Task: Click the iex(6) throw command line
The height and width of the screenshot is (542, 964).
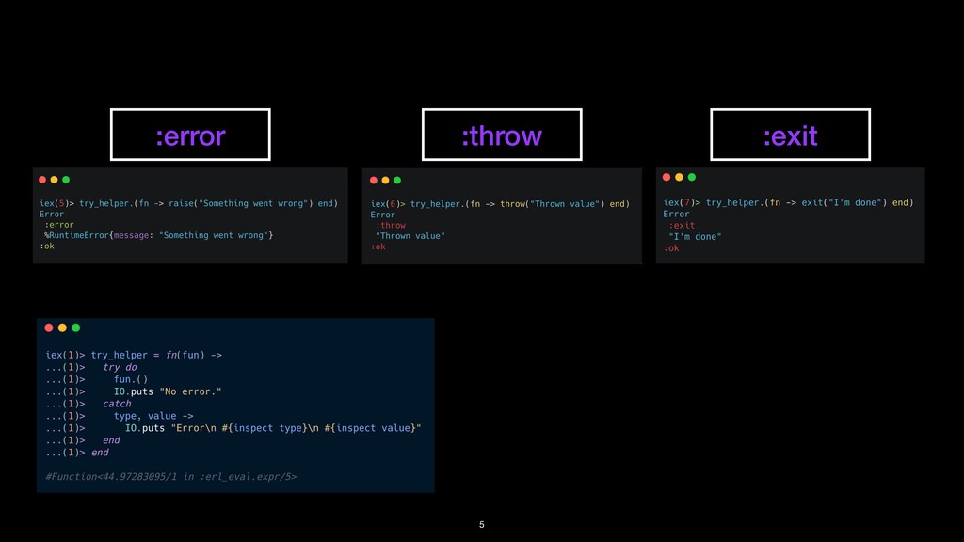Action: (x=500, y=204)
